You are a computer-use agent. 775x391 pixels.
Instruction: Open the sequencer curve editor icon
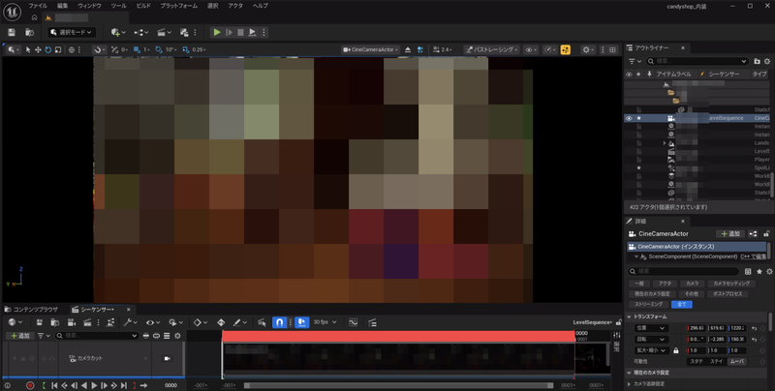353,321
